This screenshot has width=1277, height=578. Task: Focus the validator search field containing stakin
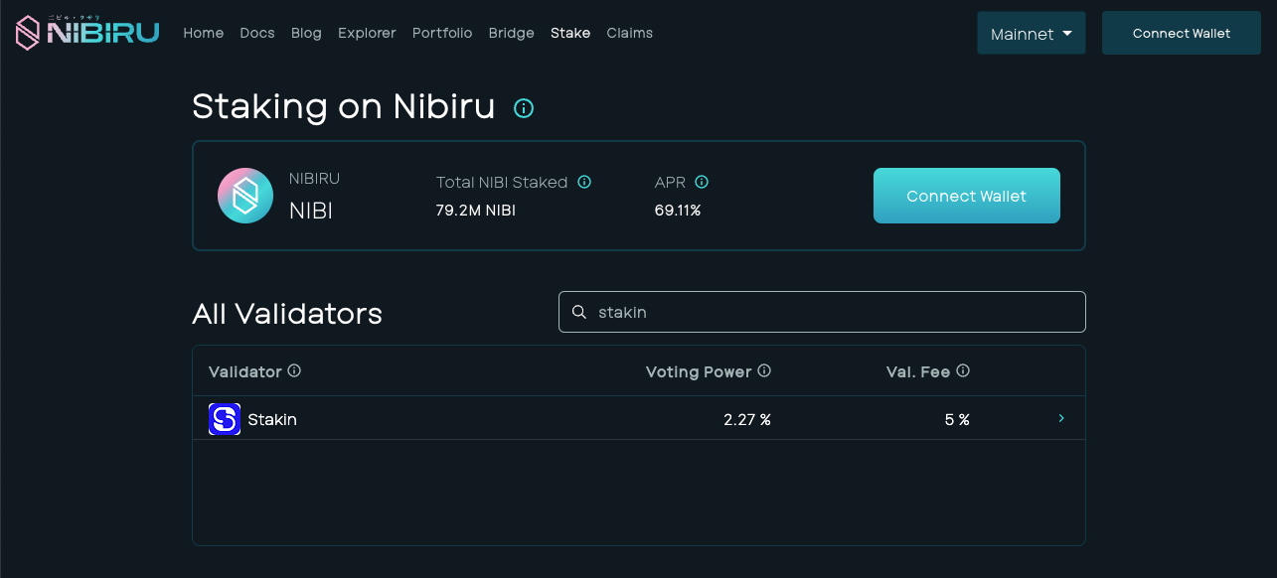point(822,312)
